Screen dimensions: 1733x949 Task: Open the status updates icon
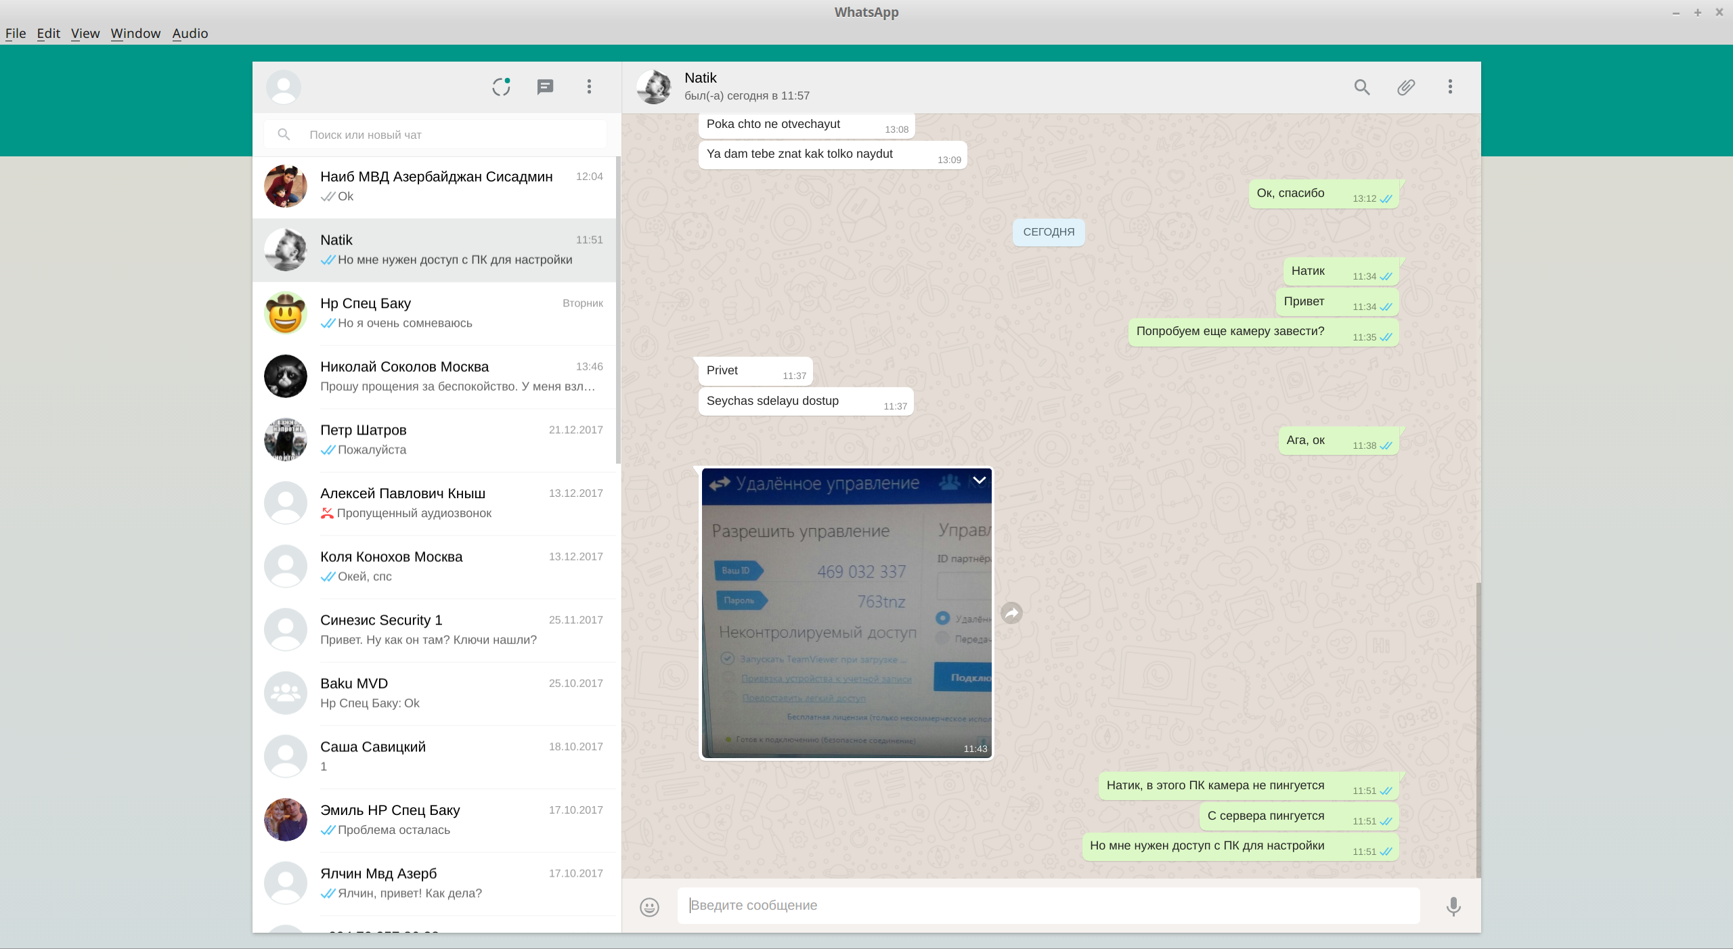(x=501, y=87)
